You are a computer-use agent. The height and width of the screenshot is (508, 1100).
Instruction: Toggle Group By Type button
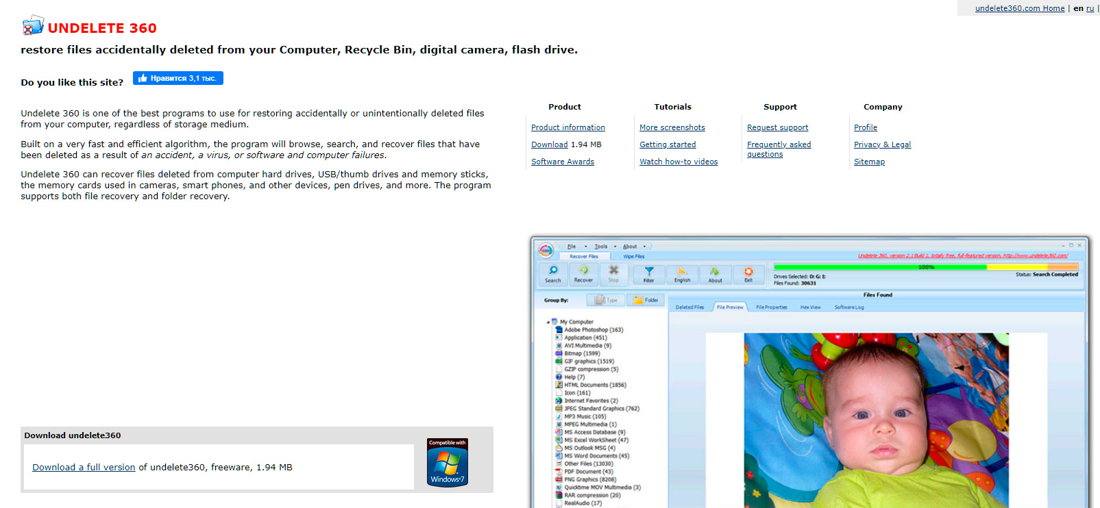606,300
